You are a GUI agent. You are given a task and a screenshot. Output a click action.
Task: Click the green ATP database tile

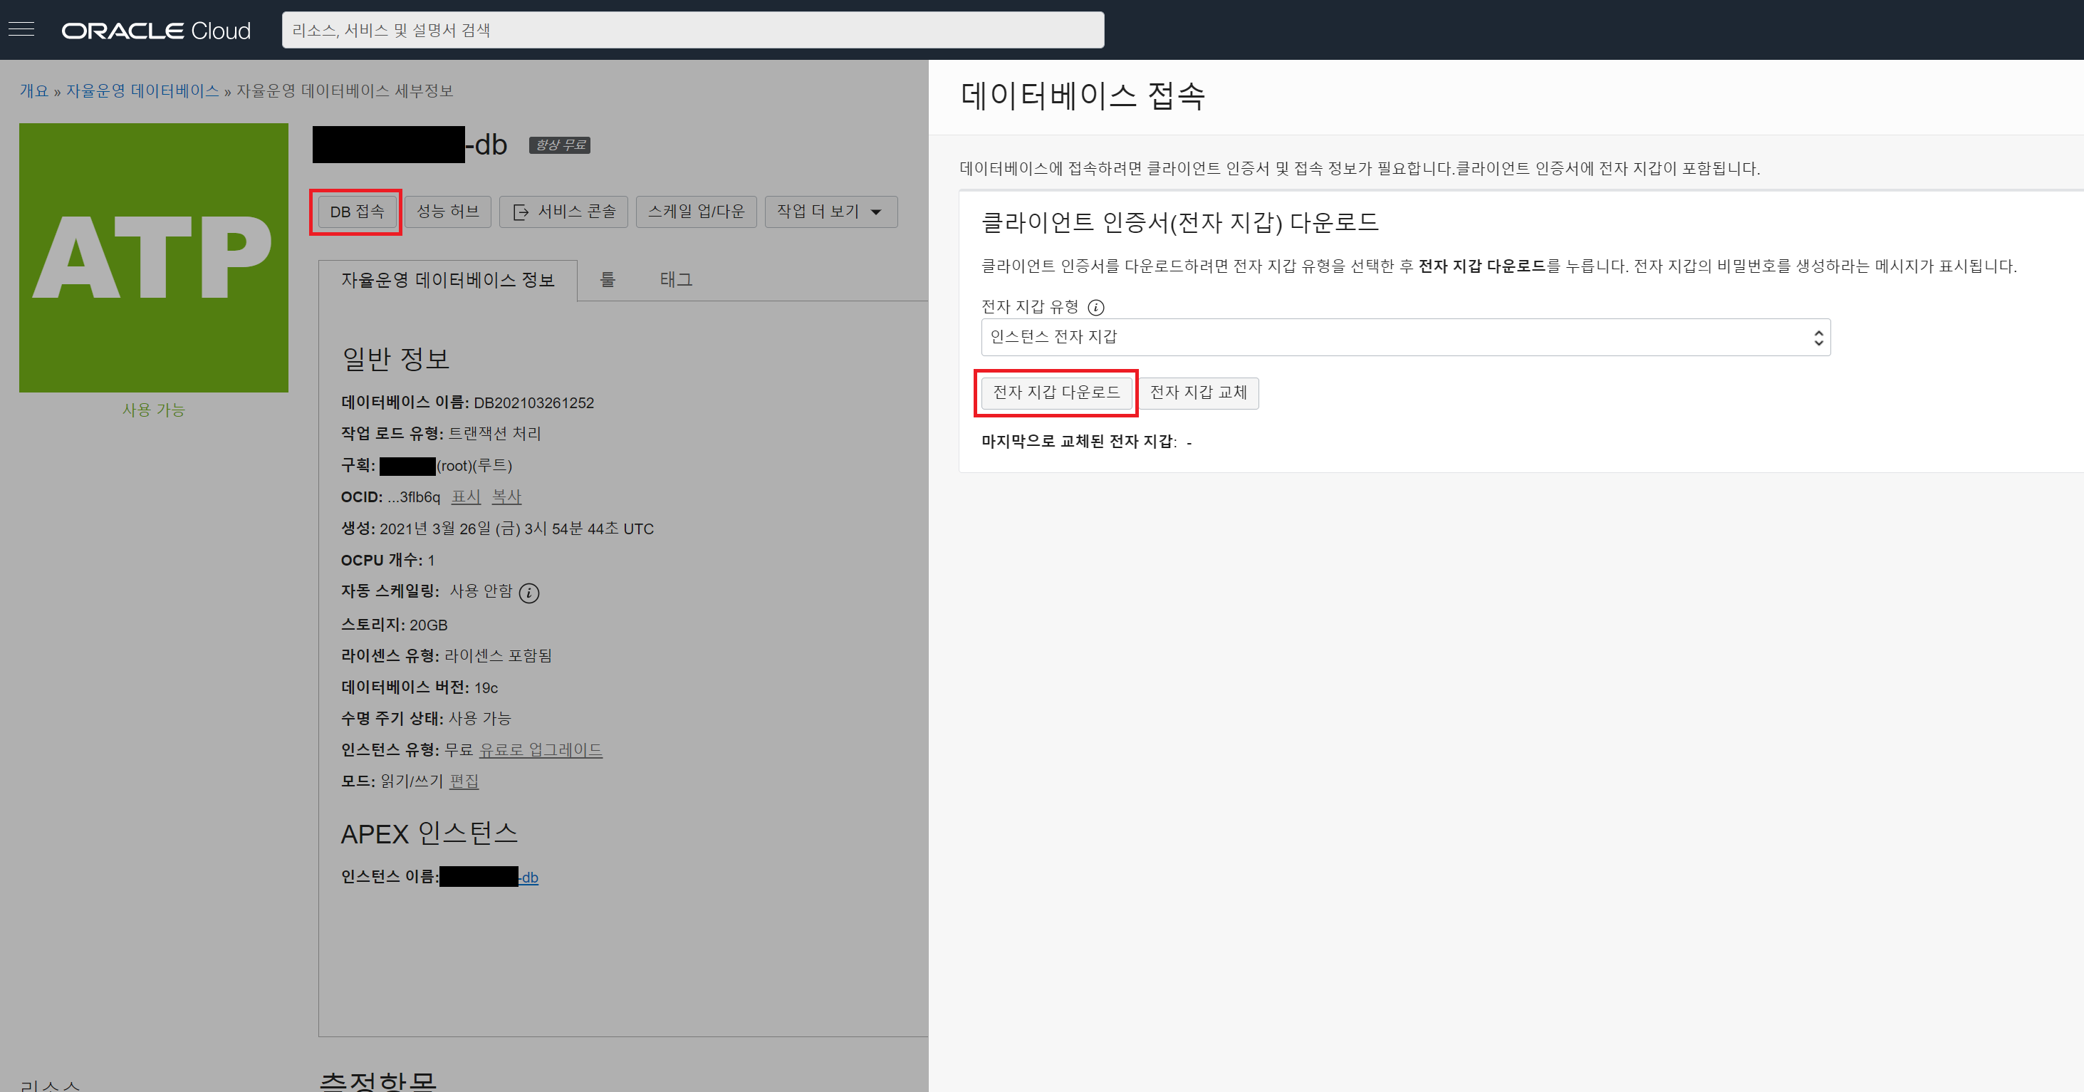click(154, 257)
